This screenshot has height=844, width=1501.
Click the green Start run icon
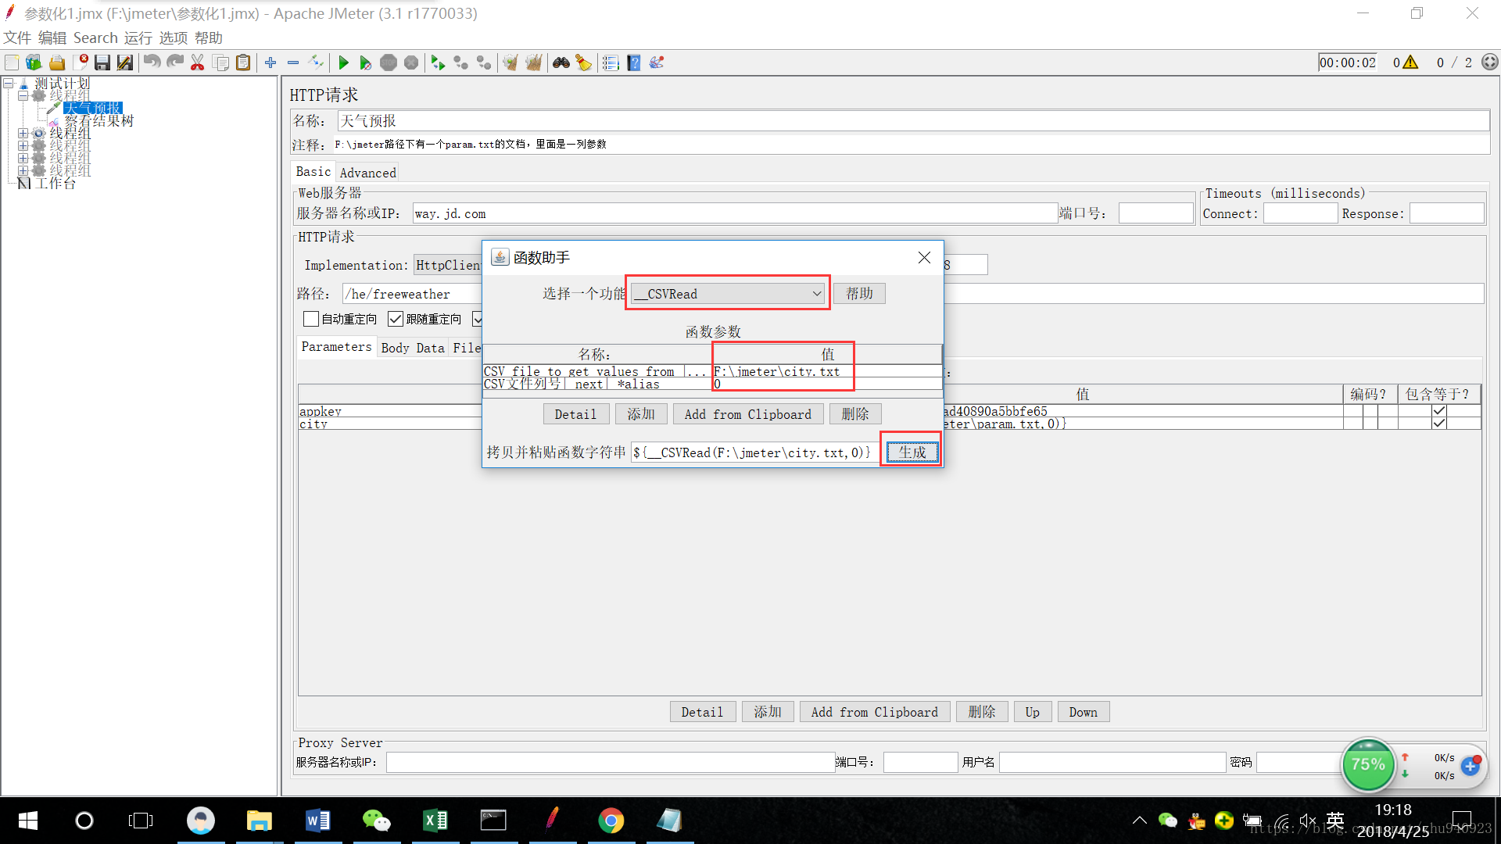[343, 63]
